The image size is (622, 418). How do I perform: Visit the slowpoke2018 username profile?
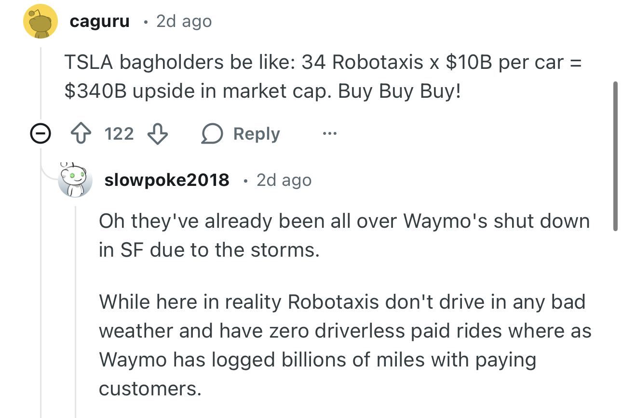coord(167,180)
